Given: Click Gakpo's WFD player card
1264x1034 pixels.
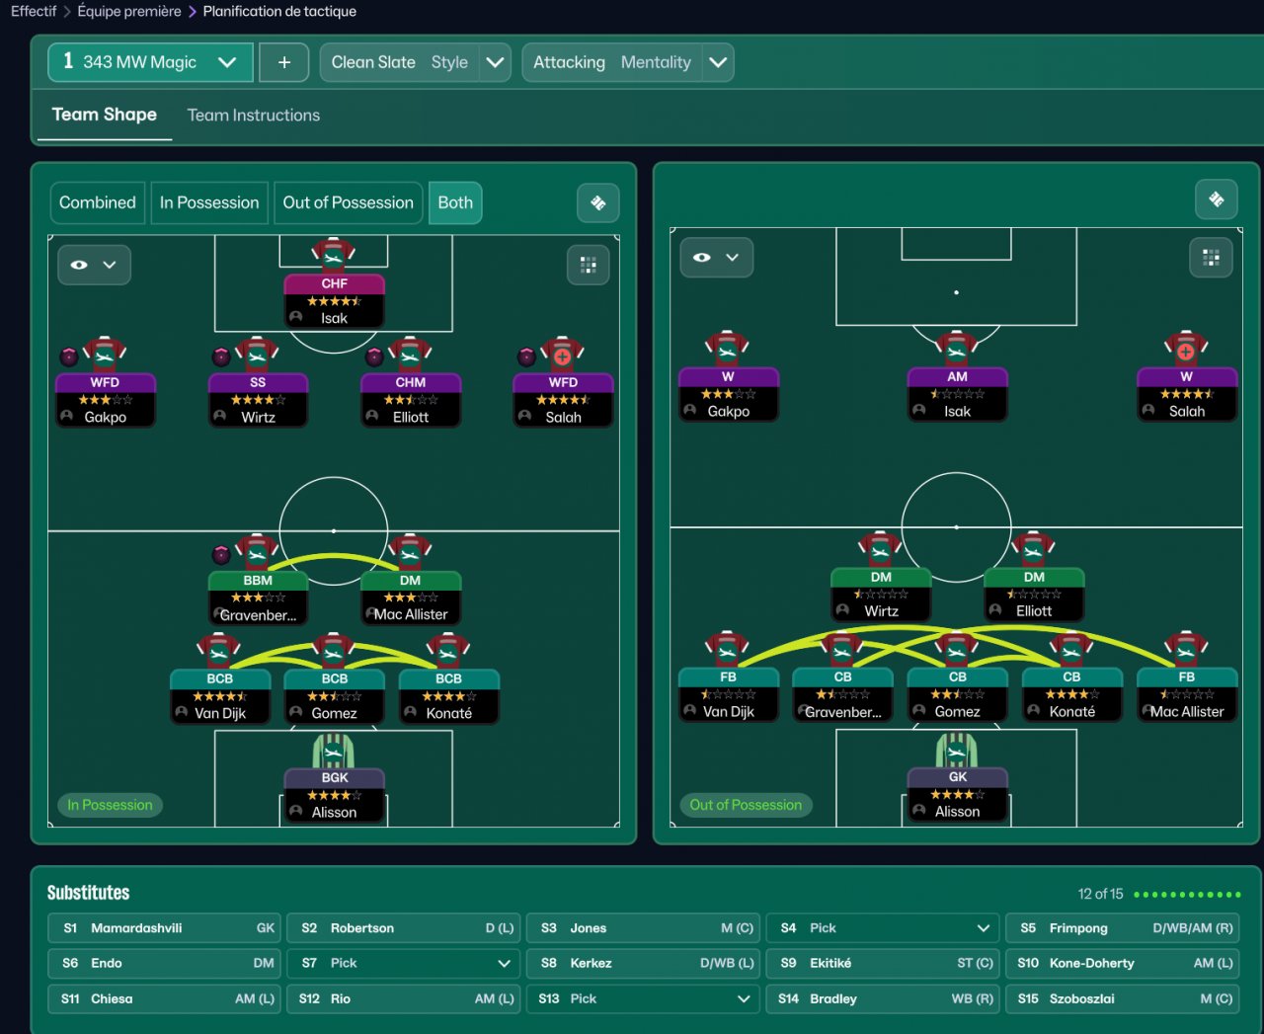Looking at the screenshot, I should click(x=105, y=400).
